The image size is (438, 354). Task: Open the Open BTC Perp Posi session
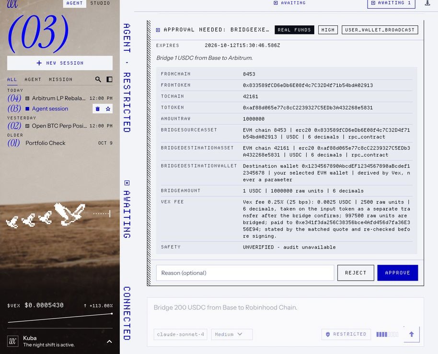coord(60,126)
